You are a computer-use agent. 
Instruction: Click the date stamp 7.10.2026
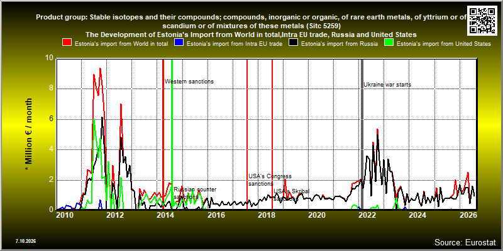pos(26,241)
